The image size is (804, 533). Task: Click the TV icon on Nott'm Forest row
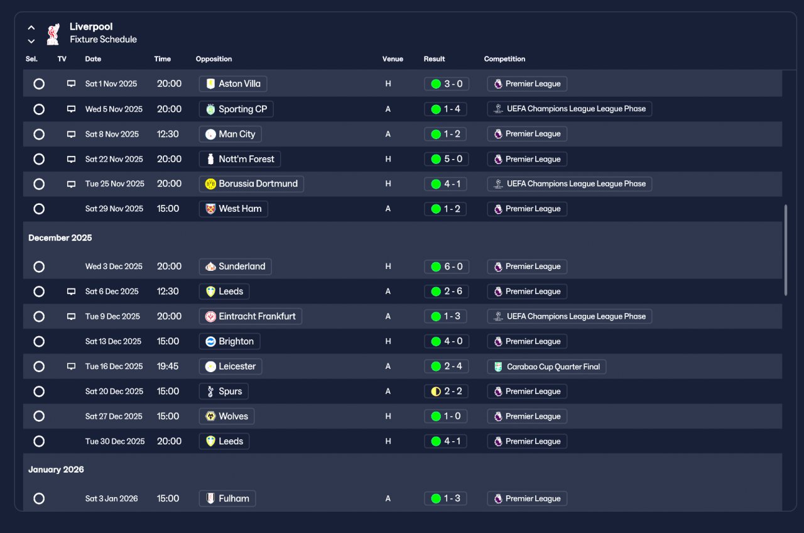(71, 159)
